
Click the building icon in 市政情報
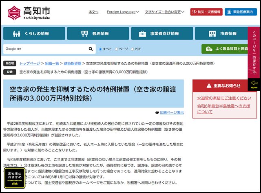212,34
